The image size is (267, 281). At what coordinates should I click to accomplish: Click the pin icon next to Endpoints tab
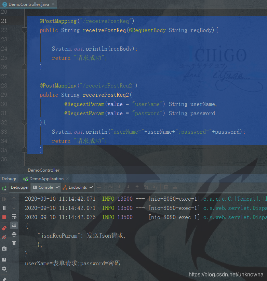pyautogui.click(x=91, y=187)
